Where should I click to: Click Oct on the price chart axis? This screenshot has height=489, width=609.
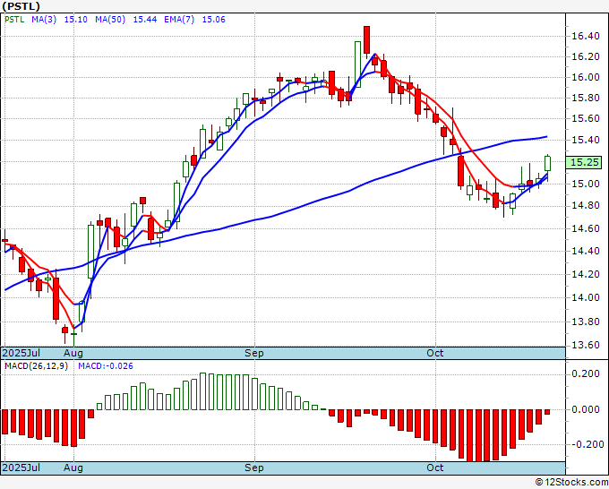click(434, 353)
